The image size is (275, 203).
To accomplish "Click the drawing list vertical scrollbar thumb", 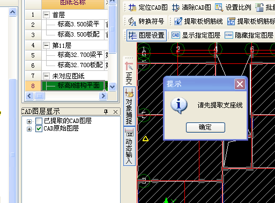I will [113, 29].
